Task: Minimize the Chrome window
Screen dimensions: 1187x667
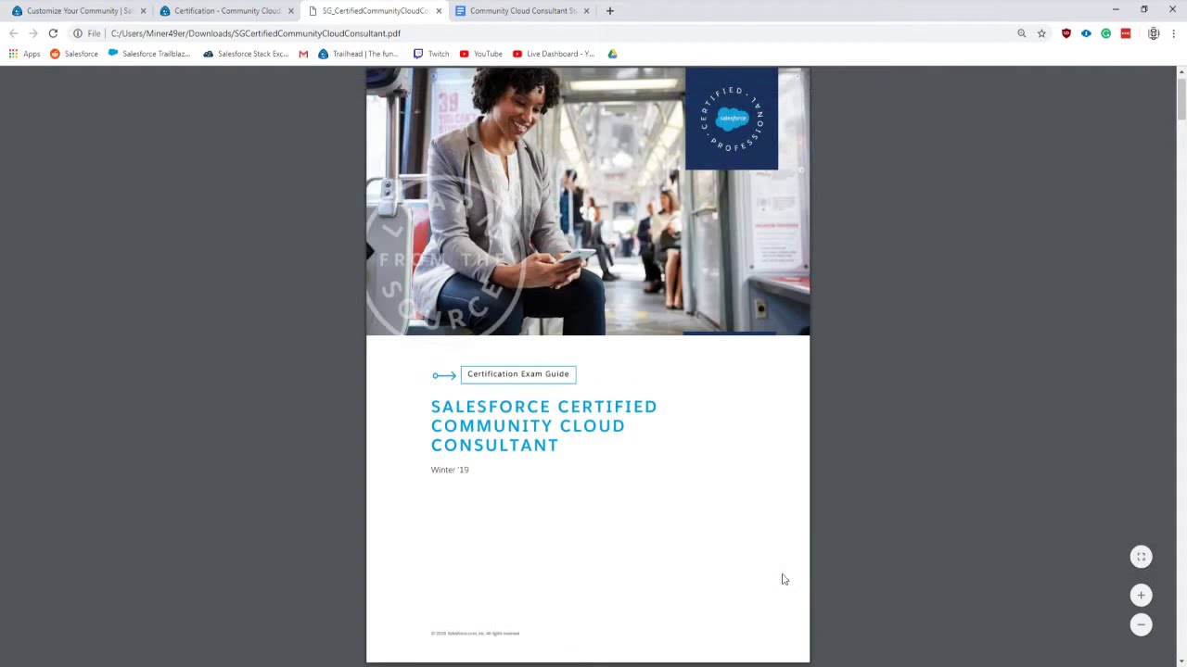Action: pyautogui.click(x=1116, y=9)
